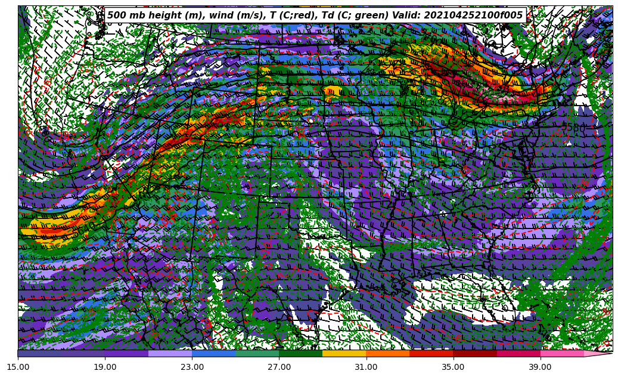The width and height of the screenshot is (618, 377).
Task: Click the yellow segment of the colorbar
Action: pyautogui.click(x=344, y=354)
